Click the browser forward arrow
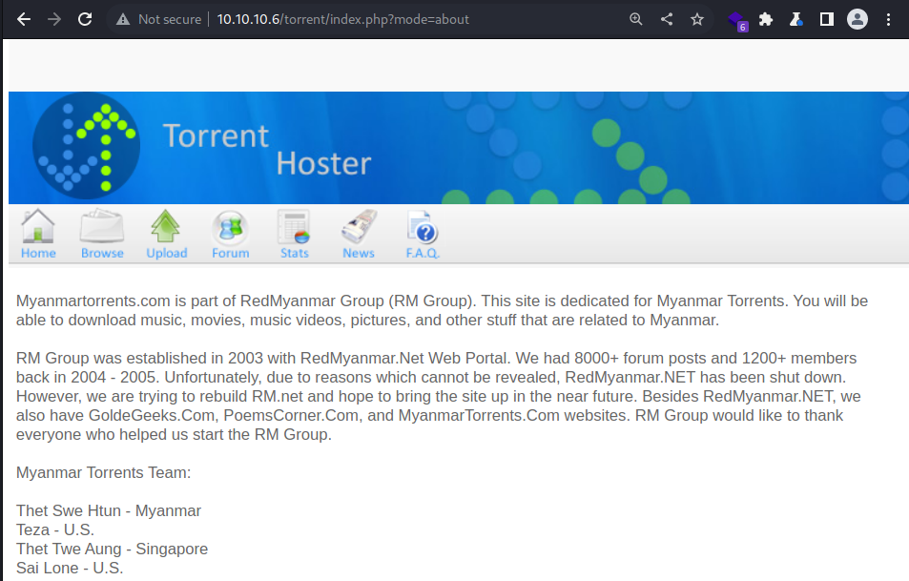Viewport: 909px width, 581px height. [54, 19]
